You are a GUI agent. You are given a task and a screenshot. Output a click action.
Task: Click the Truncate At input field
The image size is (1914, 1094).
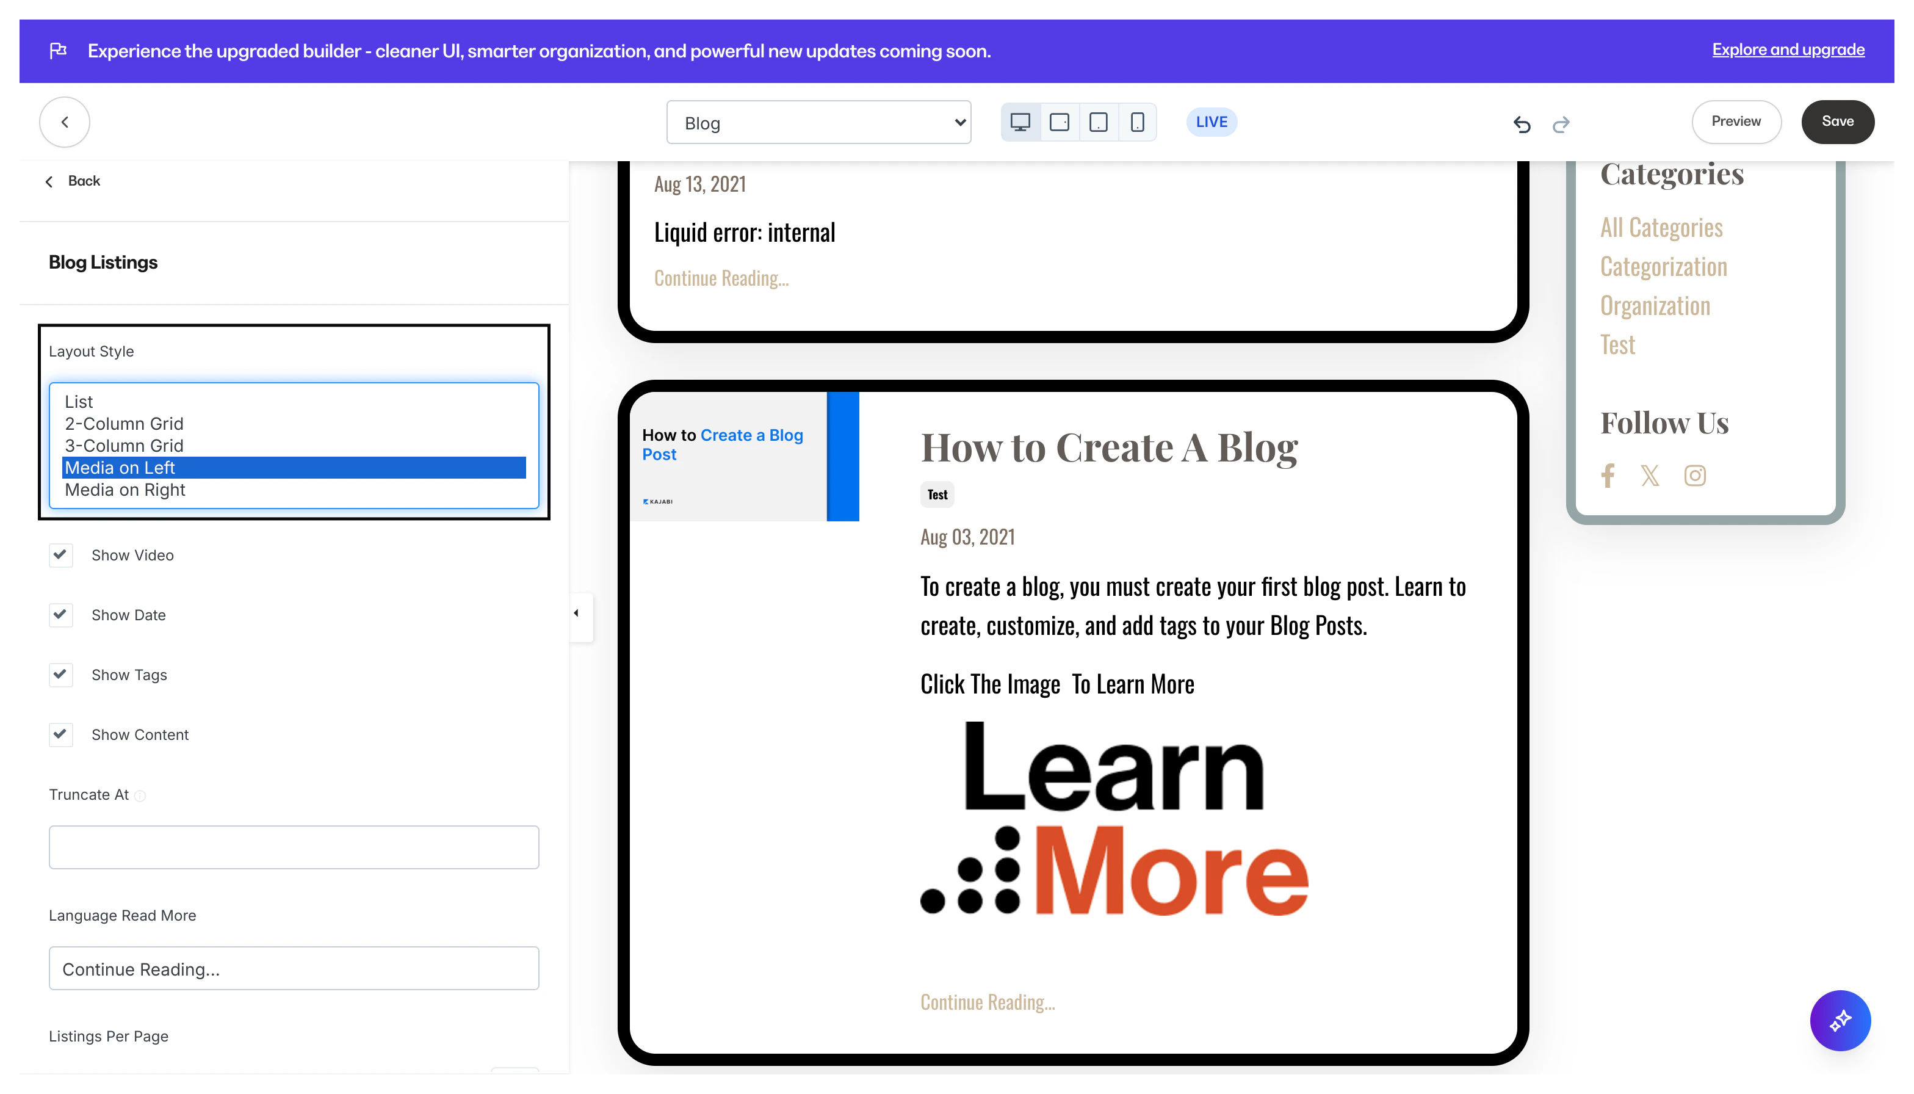[294, 847]
